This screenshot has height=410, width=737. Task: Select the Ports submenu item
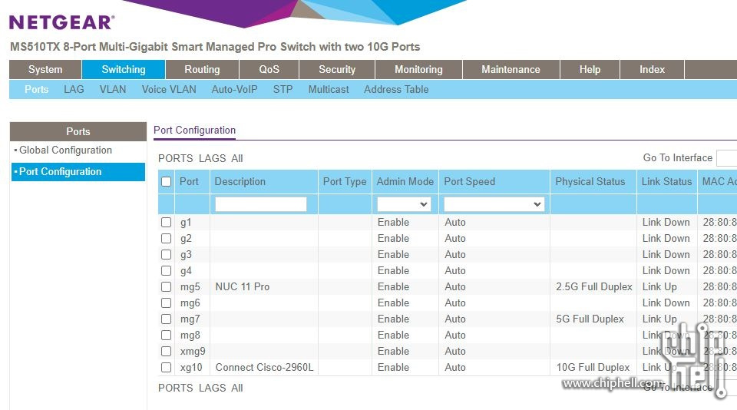coord(36,89)
